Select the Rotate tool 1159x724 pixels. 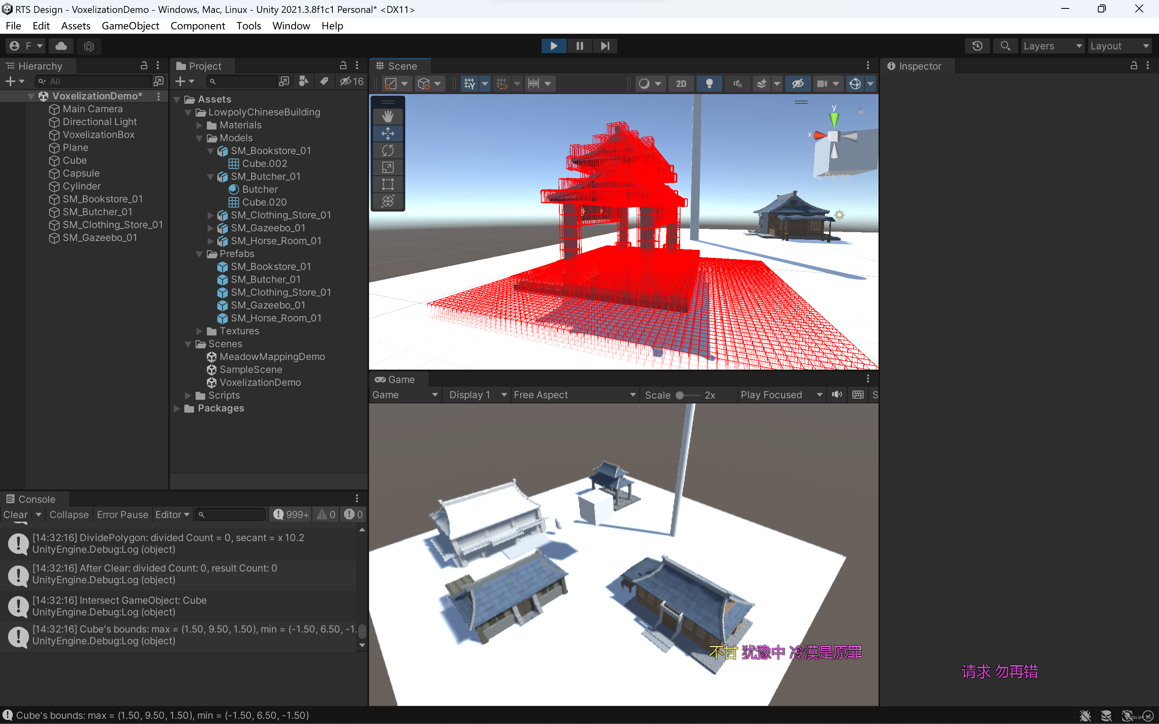coord(388,150)
